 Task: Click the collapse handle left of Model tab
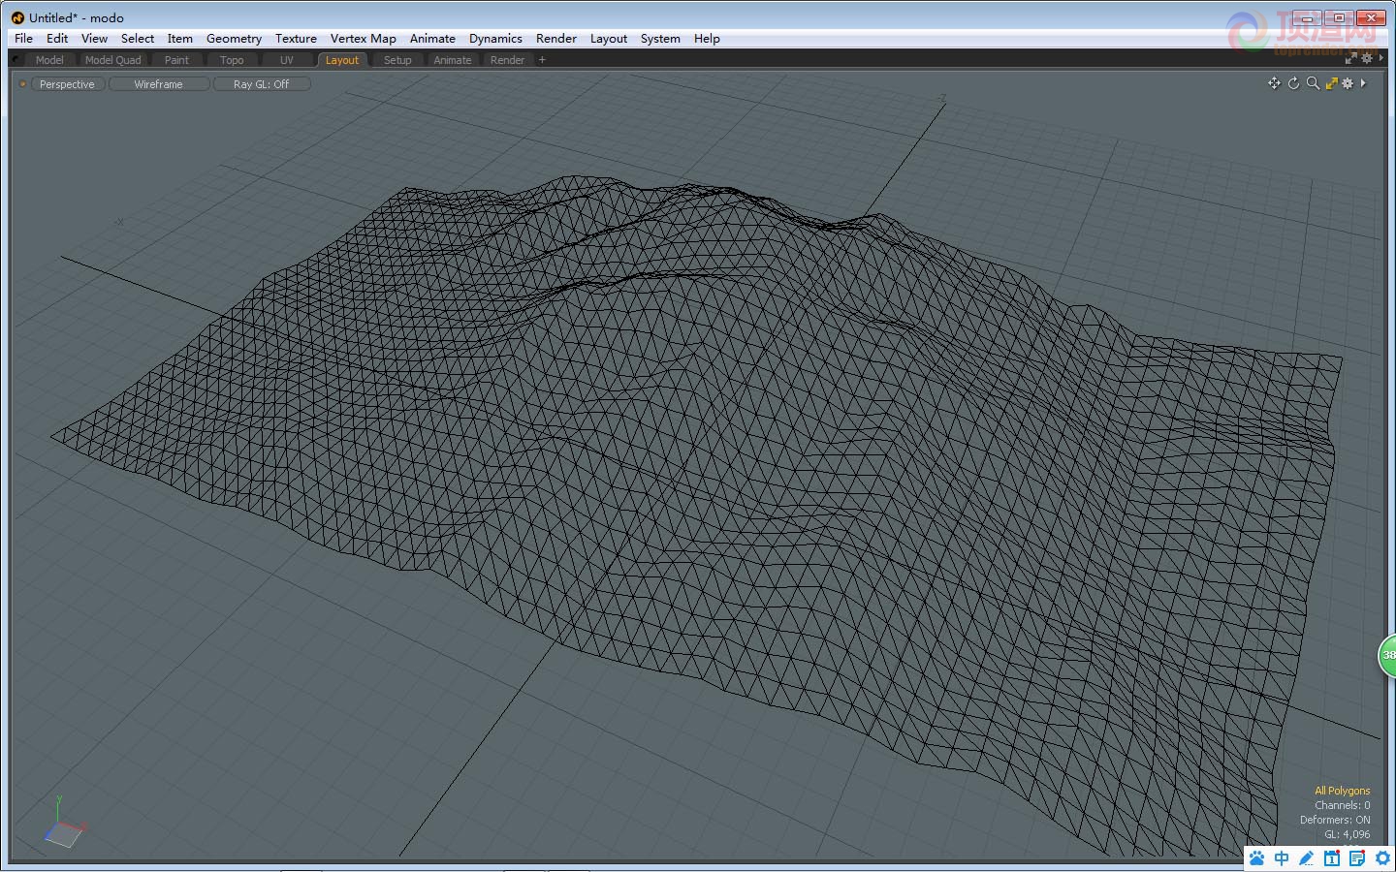(x=16, y=60)
